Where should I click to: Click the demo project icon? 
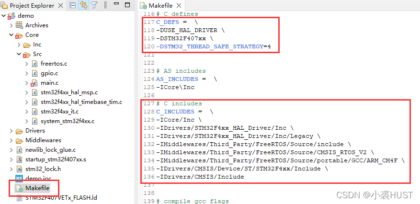[11, 16]
